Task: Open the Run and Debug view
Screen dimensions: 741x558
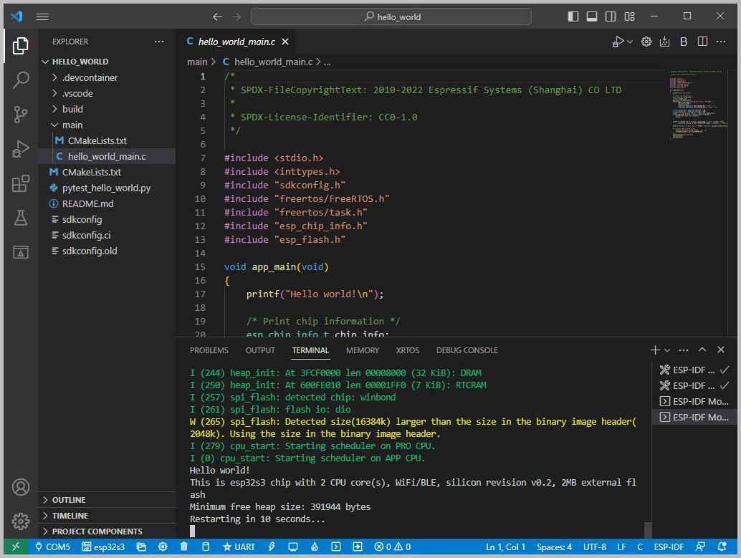Action: pyautogui.click(x=20, y=149)
